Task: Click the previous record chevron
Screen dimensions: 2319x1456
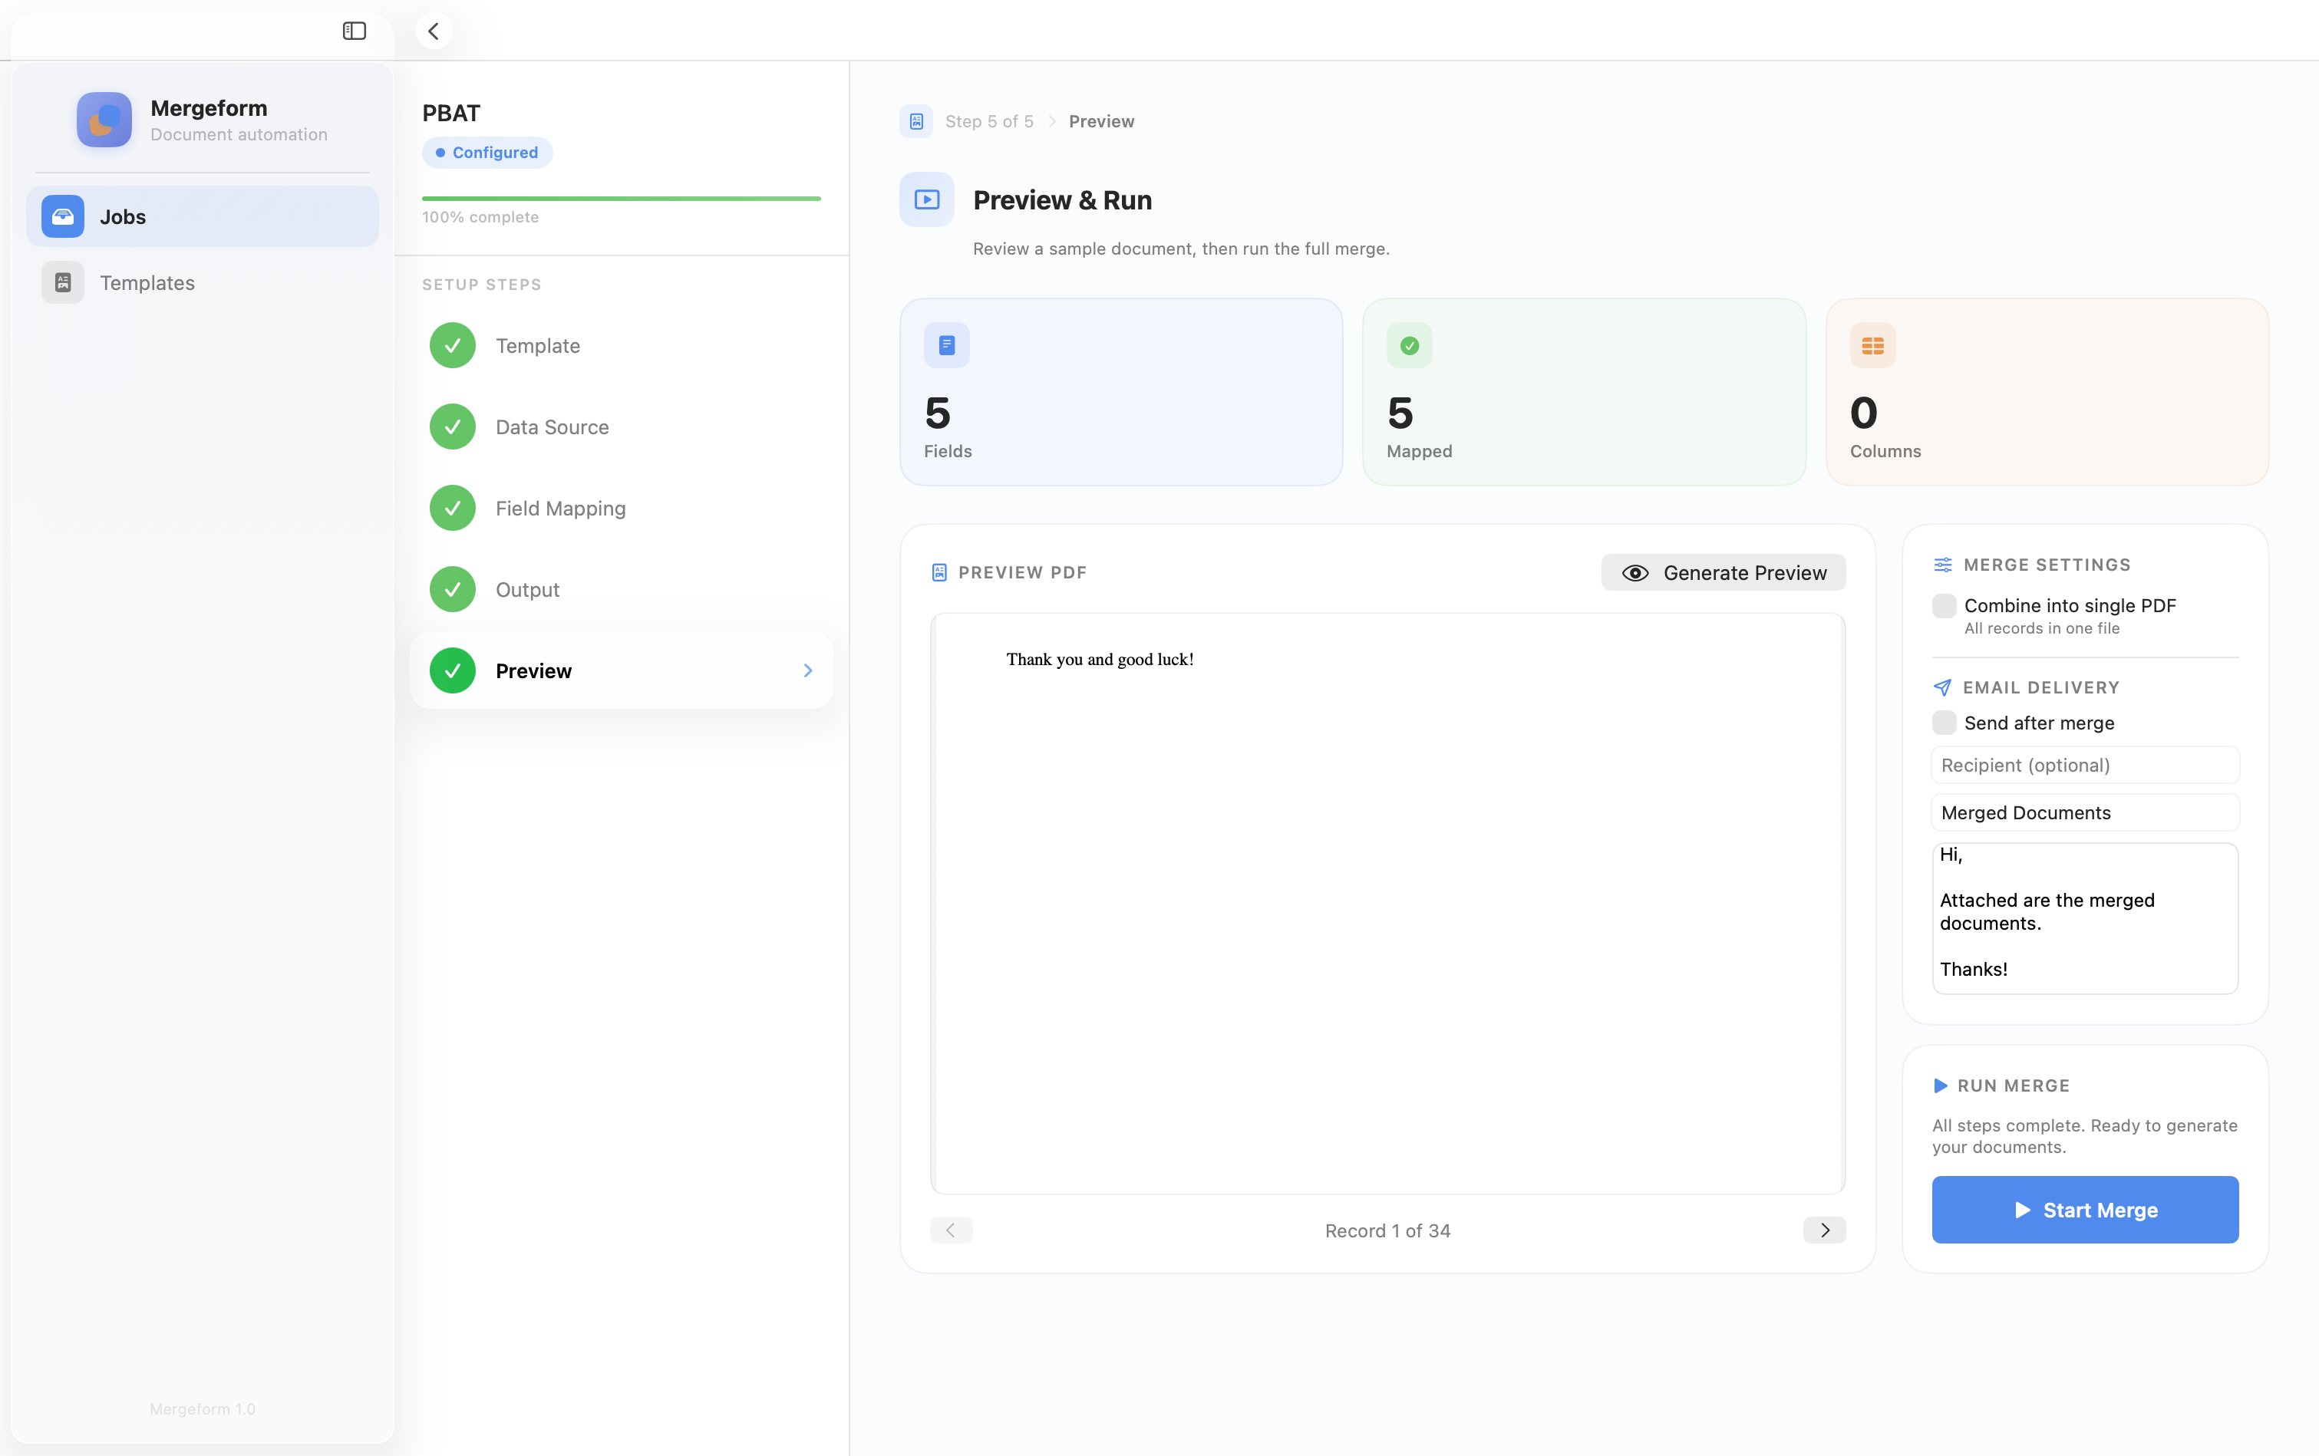Action: point(952,1230)
